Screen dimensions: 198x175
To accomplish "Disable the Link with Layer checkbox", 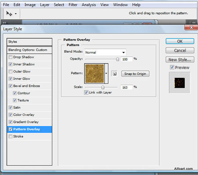I will [x=86, y=92].
